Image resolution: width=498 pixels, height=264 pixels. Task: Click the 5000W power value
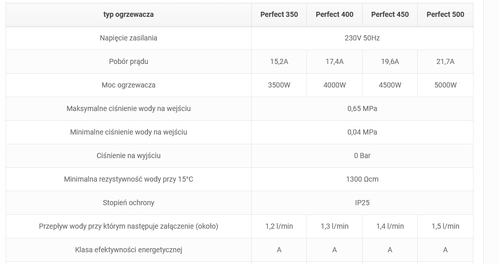tap(445, 85)
